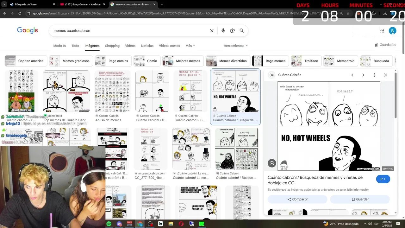Select the Trollface filter chip
The image size is (405, 228).
click(306, 61)
